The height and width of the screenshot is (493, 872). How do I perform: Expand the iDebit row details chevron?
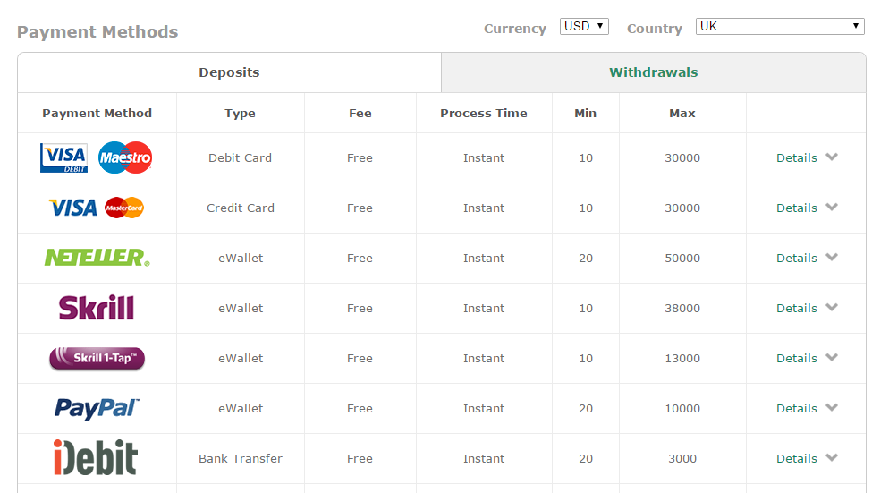coord(832,458)
